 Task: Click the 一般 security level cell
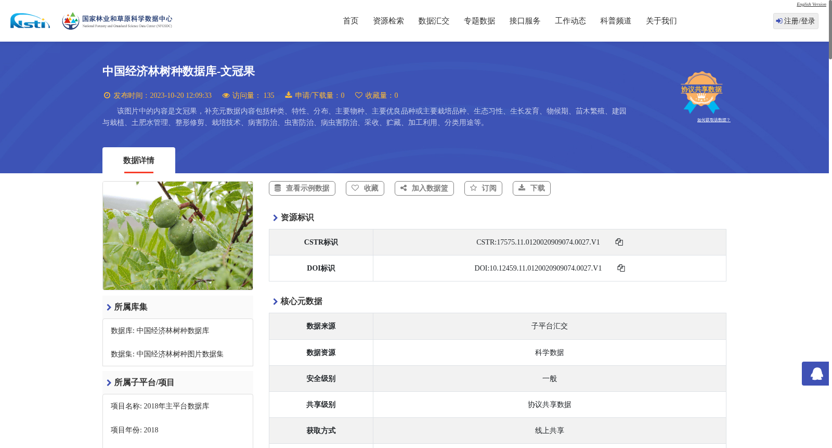tap(550, 379)
